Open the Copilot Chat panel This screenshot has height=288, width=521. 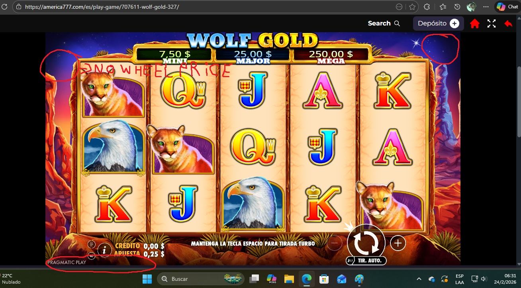507,7
